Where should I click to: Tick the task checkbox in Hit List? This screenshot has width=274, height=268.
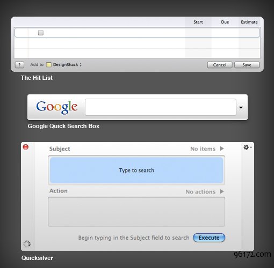41,33
